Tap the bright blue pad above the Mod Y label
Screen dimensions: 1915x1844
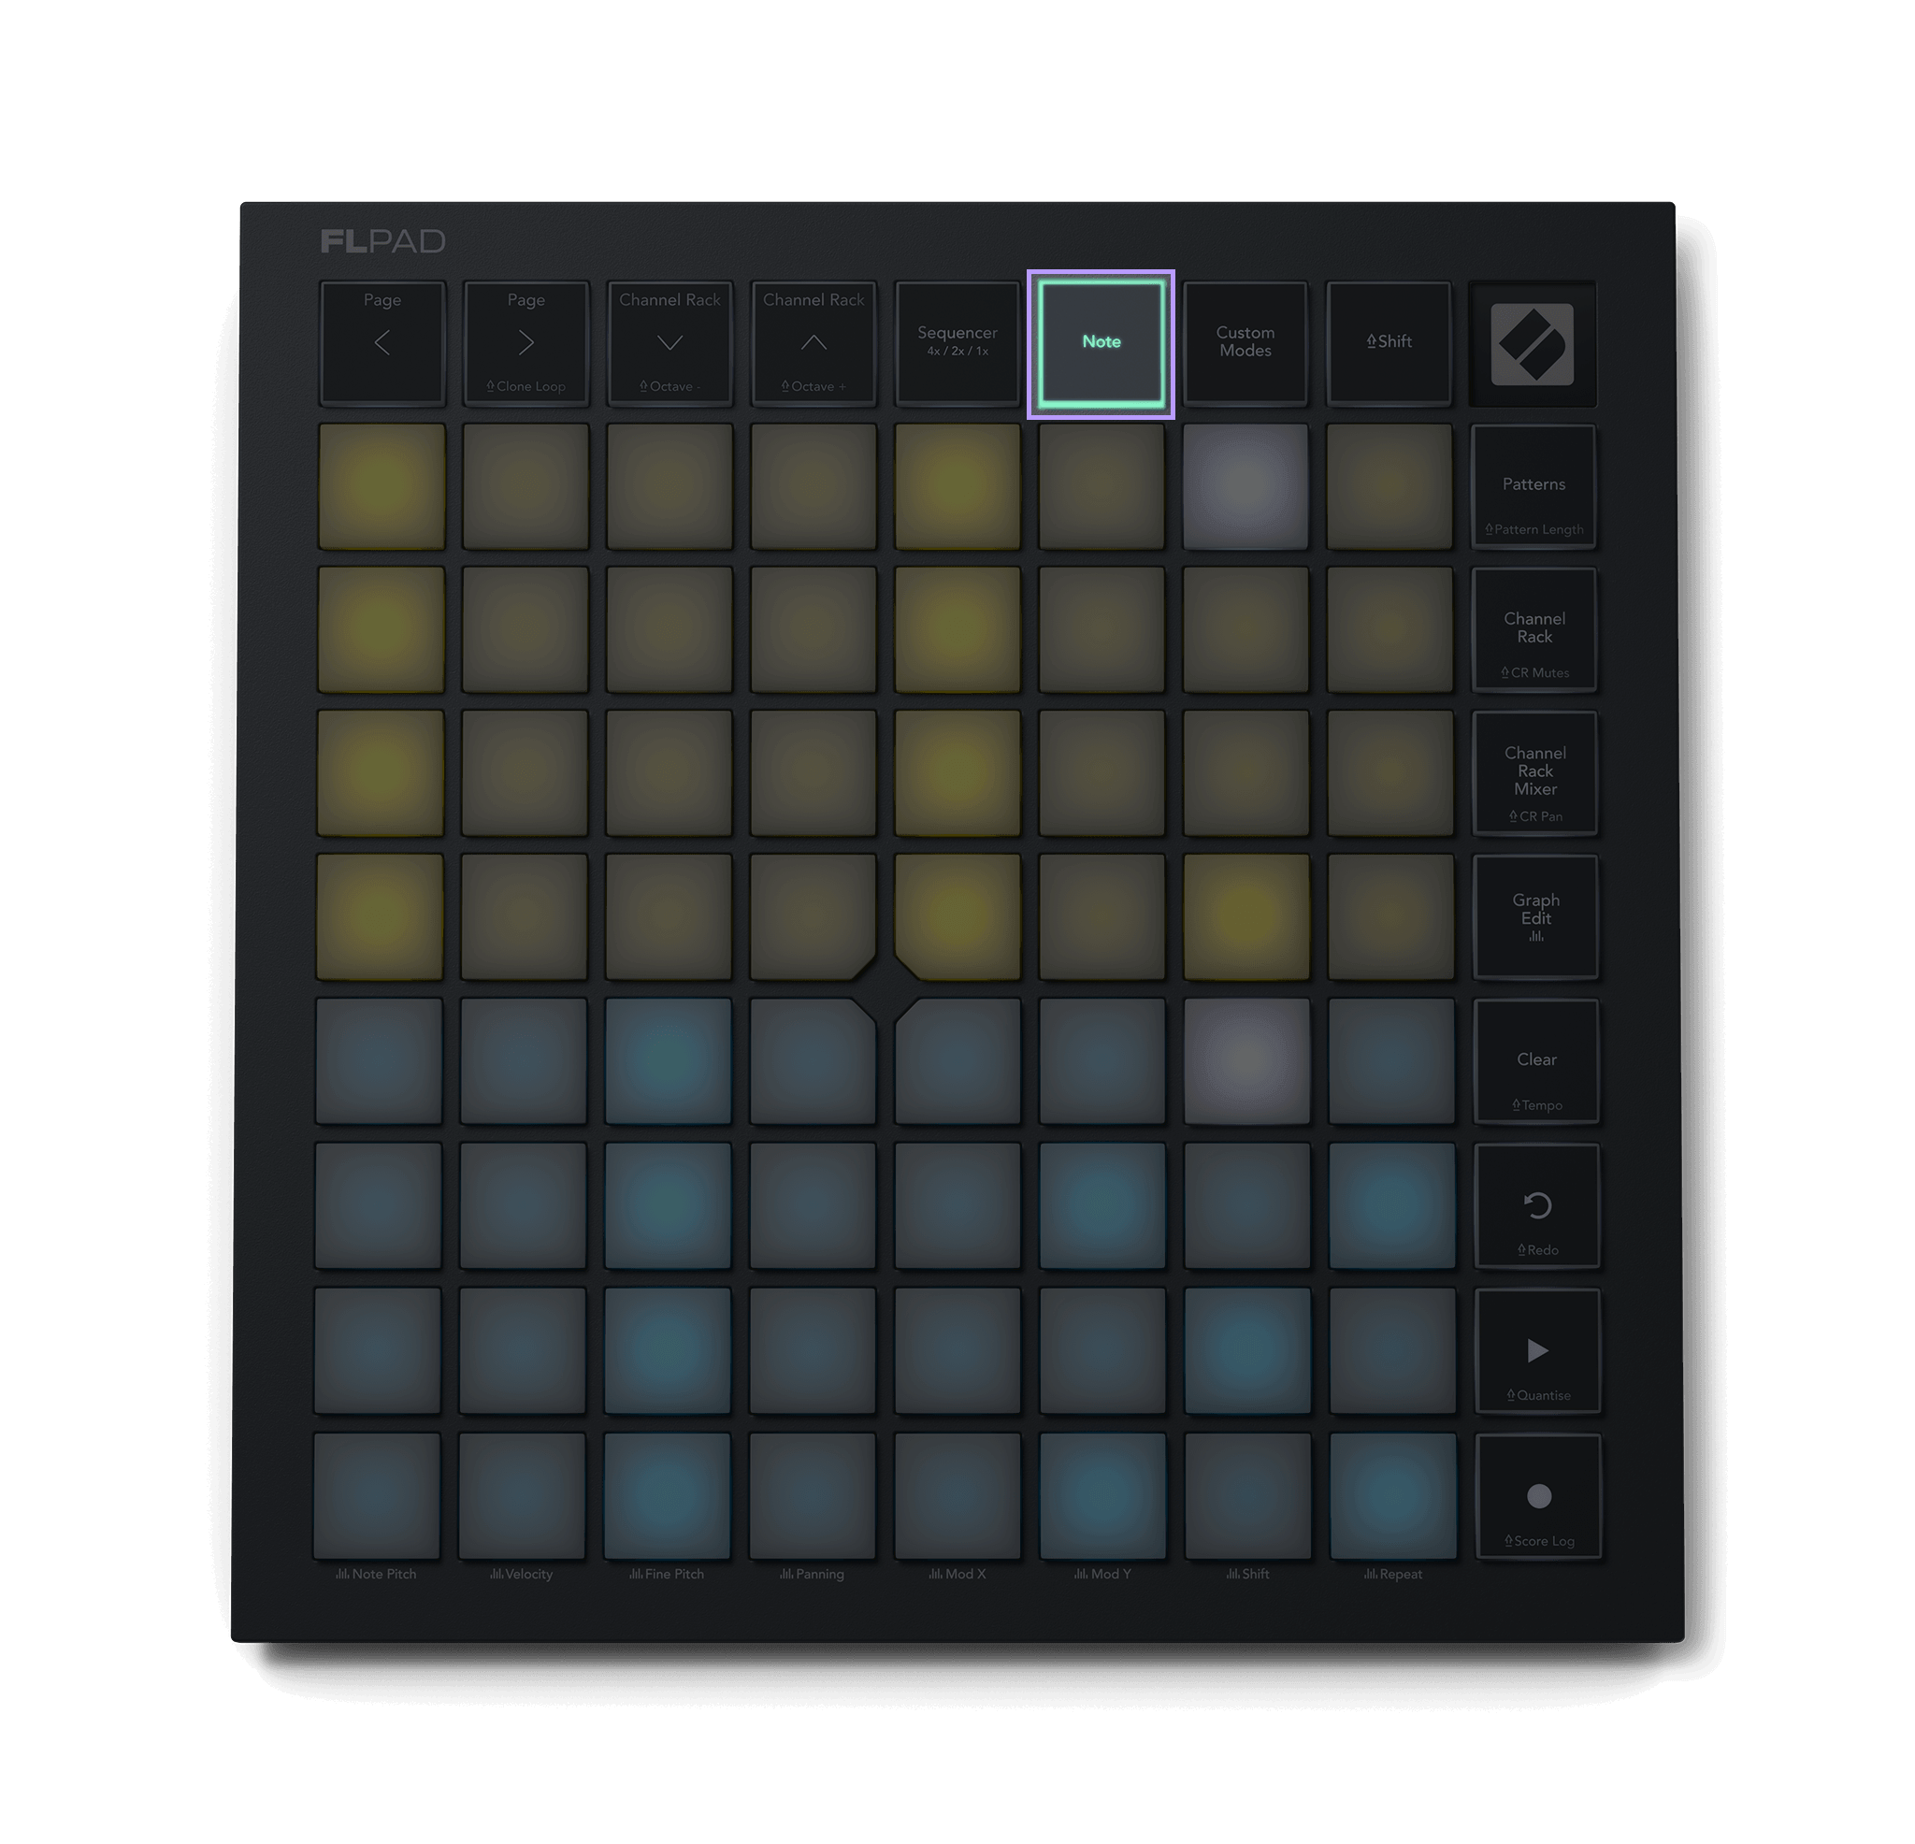(1102, 1496)
